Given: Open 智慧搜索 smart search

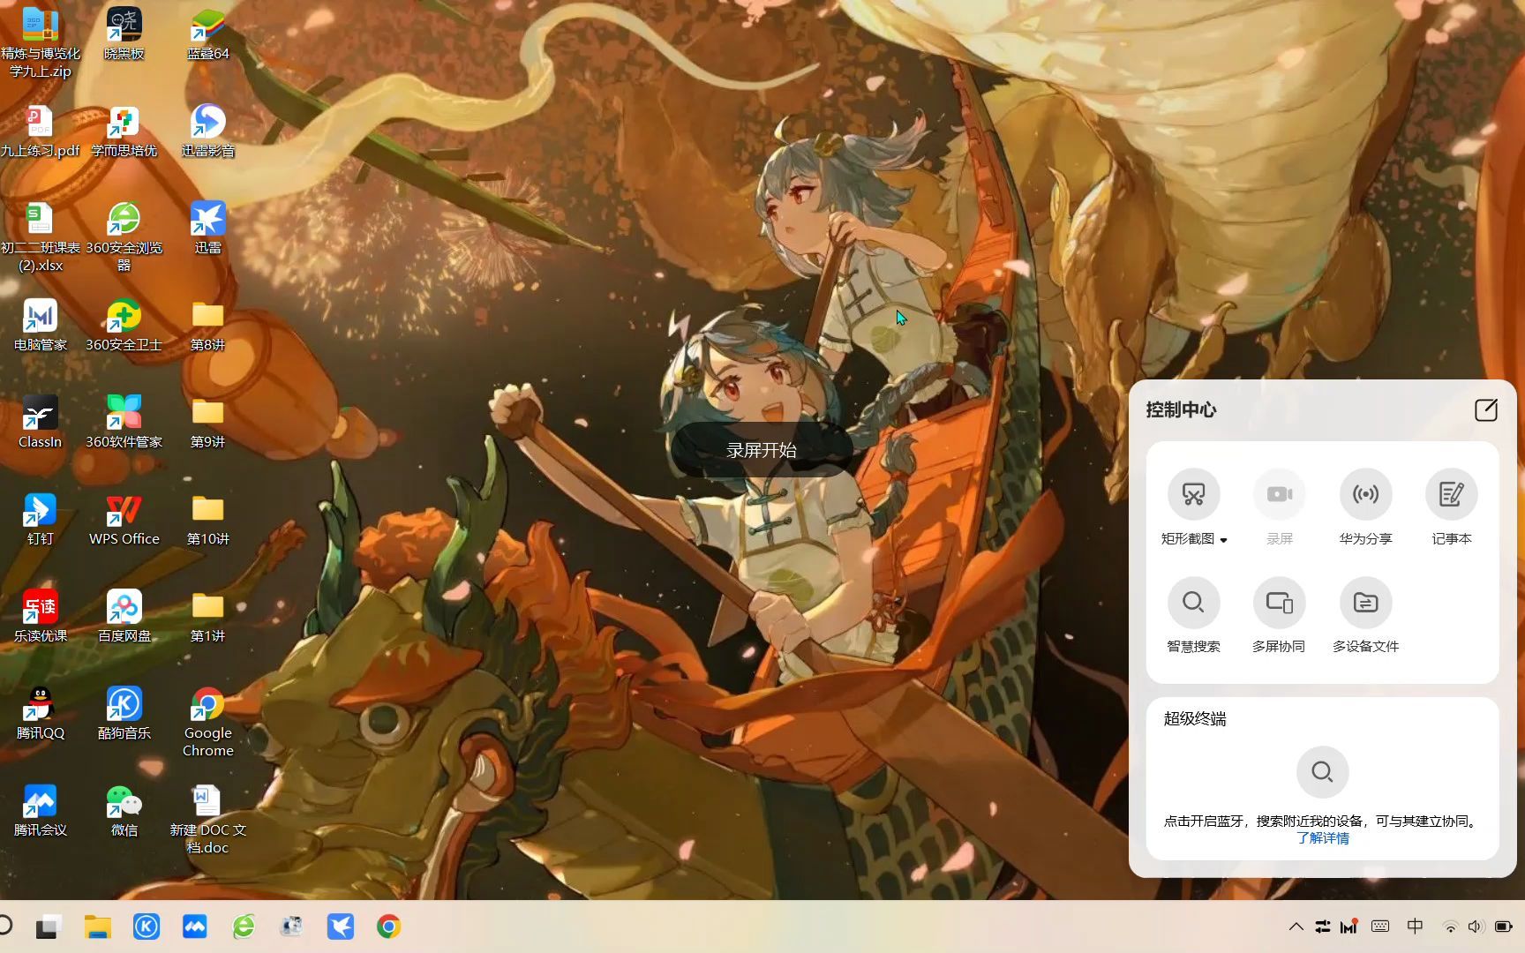Looking at the screenshot, I should tap(1193, 602).
